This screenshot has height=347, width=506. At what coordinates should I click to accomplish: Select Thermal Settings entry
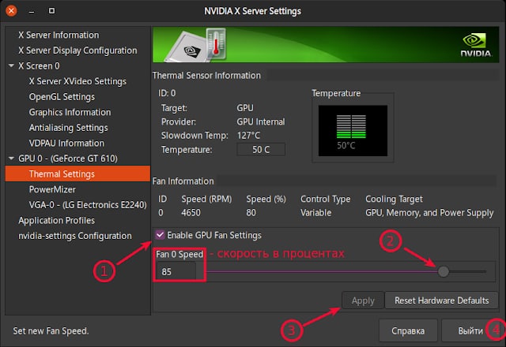(77, 173)
